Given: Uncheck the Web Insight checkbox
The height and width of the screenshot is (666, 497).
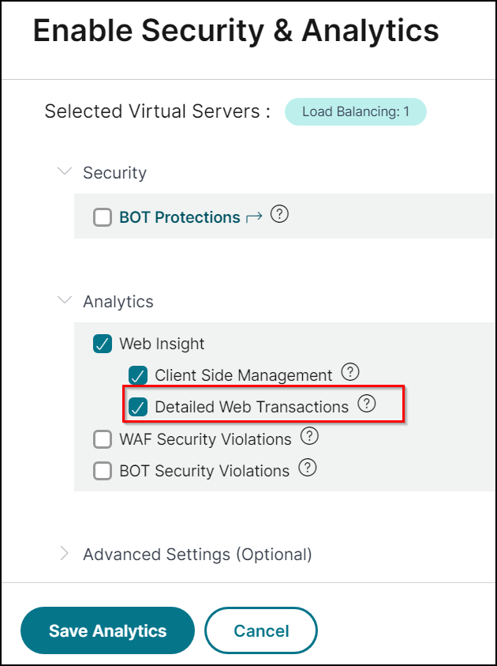Looking at the screenshot, I should (103, 344).
